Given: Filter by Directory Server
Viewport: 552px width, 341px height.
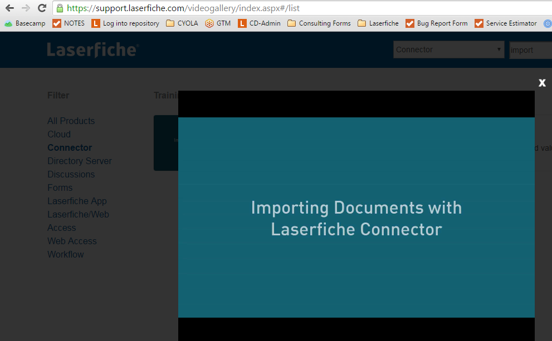Looking at the screenshot, I should tap(80, 161).
